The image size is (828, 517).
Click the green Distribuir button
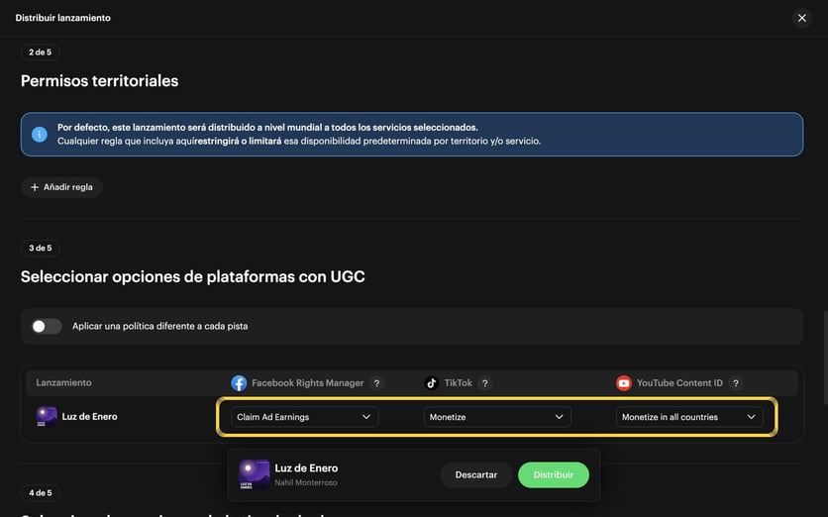pyautogui.click(x=554, y=474)
